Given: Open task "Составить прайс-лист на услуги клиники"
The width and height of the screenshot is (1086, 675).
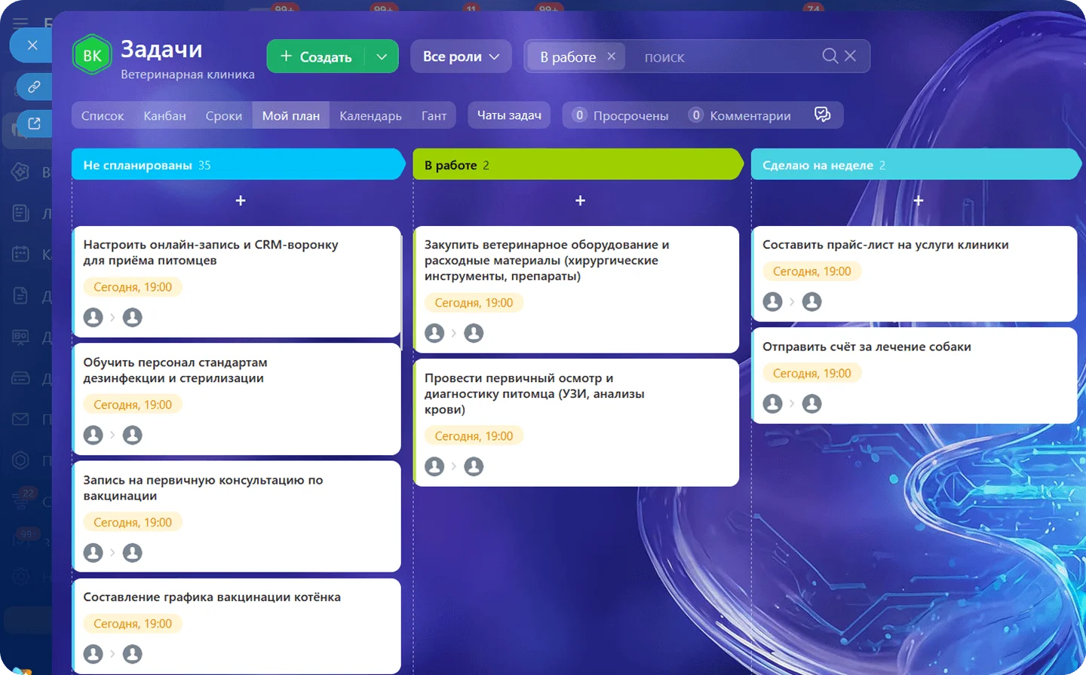Looking at the screenshot, I should coord(885,244).
